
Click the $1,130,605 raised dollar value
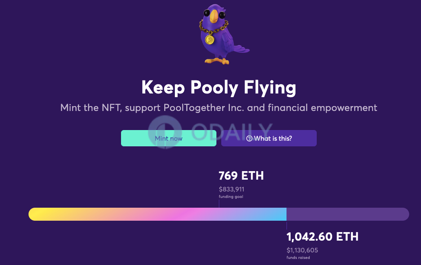click(302, 250)
